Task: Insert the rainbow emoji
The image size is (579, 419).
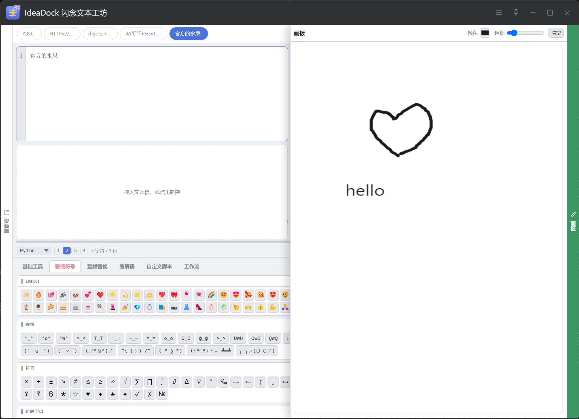Action: pyautogui.click(x=211, y=295)
